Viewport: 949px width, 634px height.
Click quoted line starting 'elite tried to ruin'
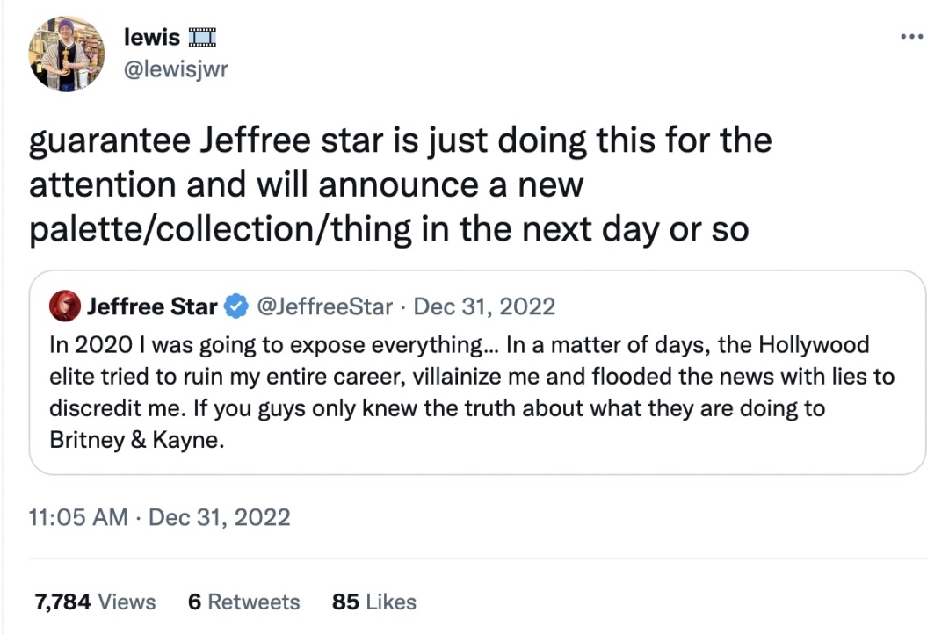coord(471,377)
